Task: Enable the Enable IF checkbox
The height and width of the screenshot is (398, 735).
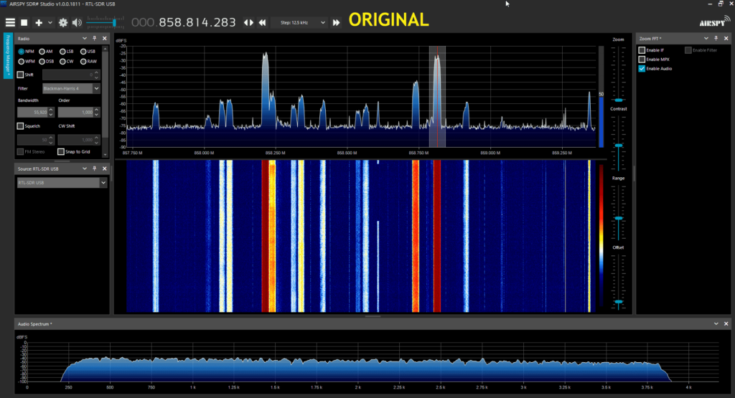Action: 642,50
